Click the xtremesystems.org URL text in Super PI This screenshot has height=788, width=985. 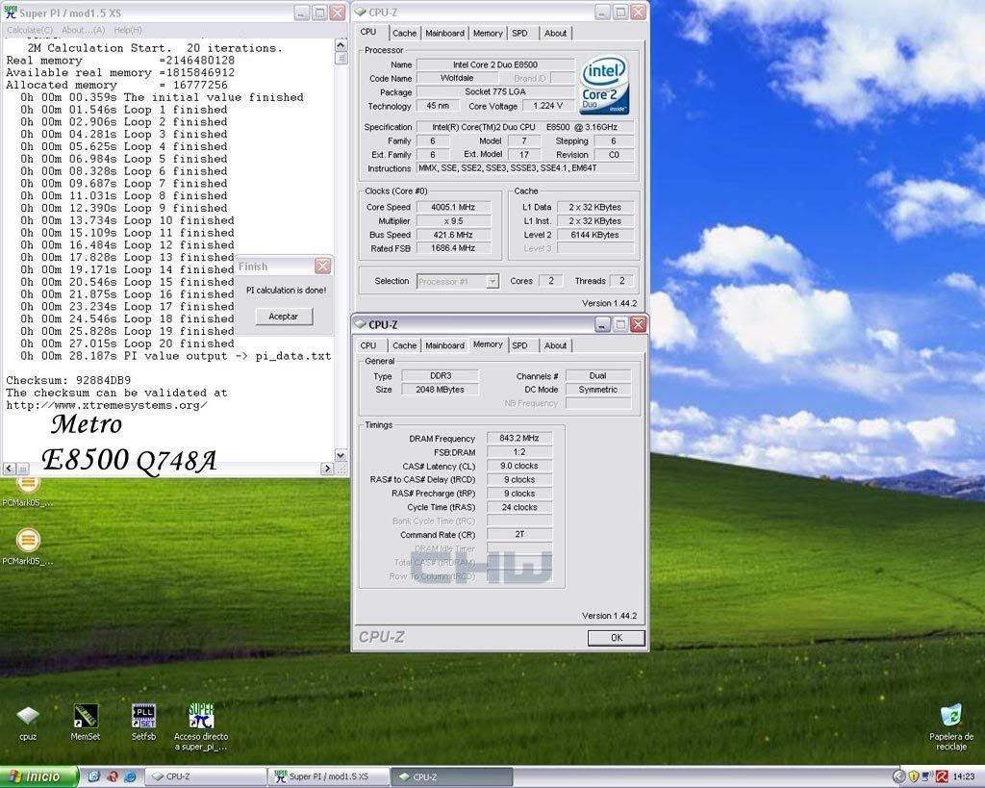pyautogui.click(x=107, y=405)
